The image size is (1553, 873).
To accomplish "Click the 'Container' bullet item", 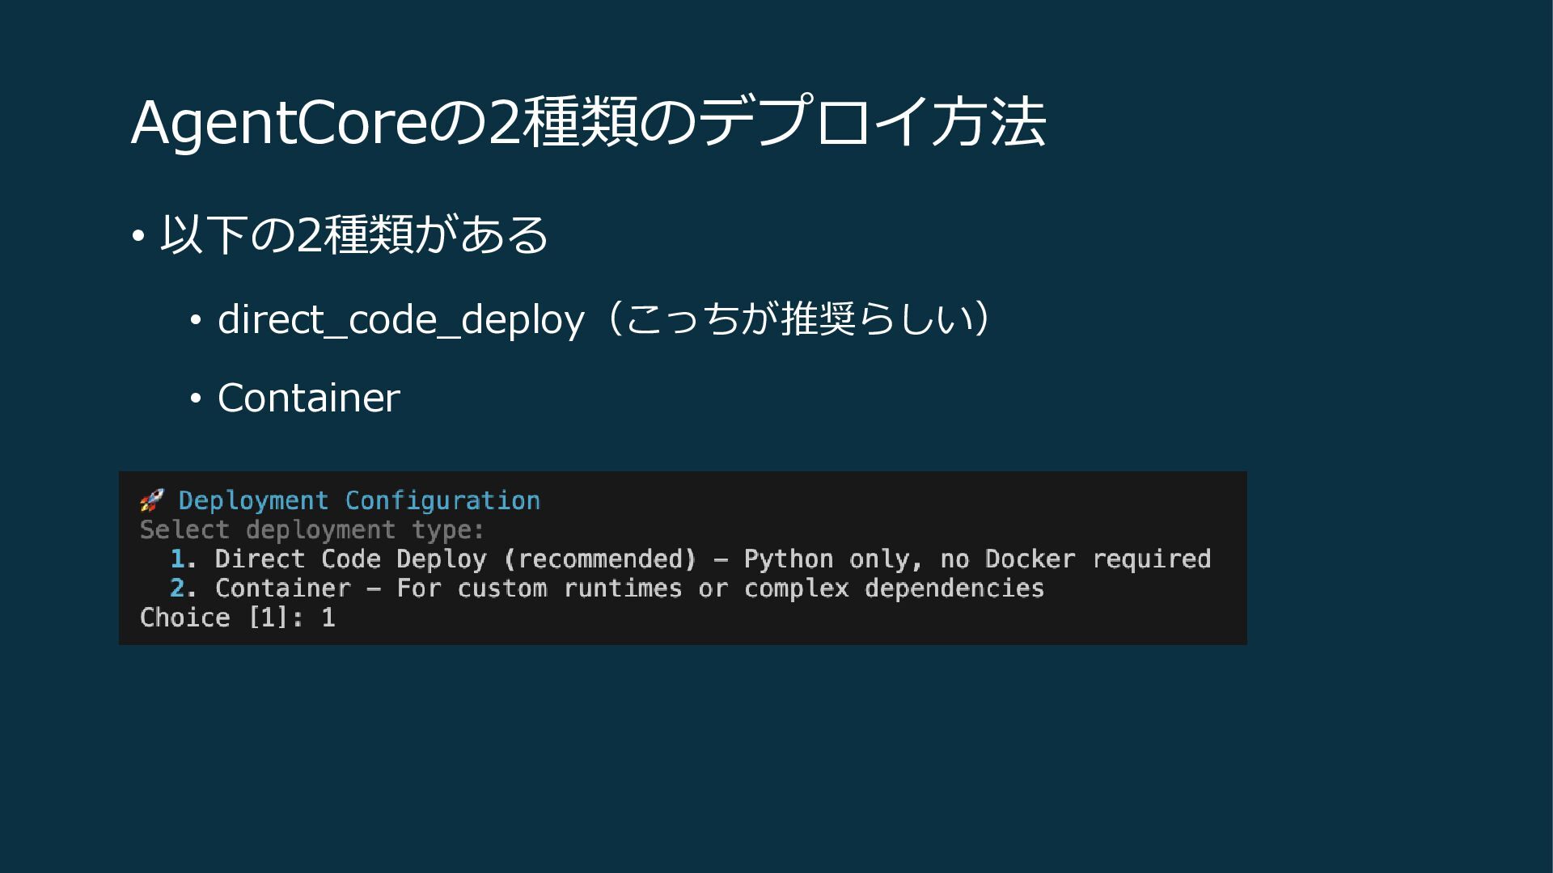I will tap(308, 398).
